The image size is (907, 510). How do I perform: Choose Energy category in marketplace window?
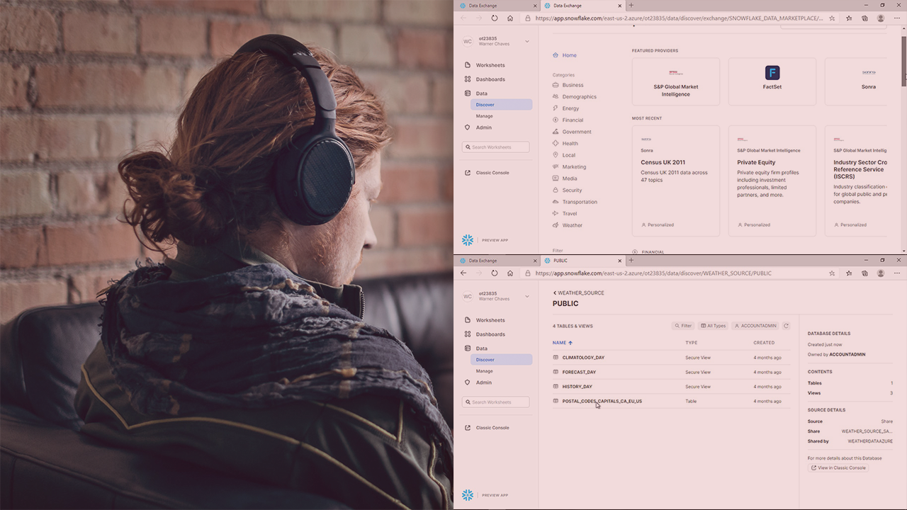coord(565,108)
